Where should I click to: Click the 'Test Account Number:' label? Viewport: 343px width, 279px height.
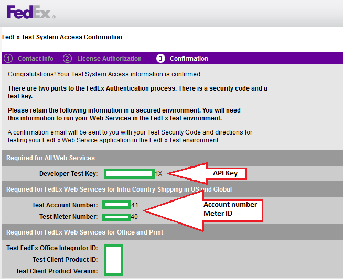click(x=65, y=205)
